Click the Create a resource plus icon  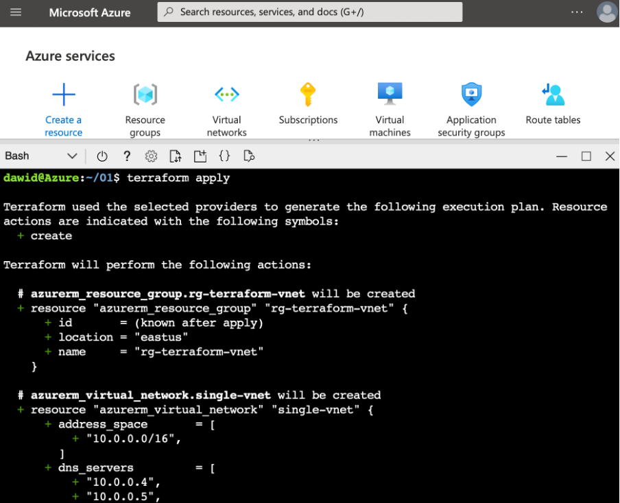click(64, 95)
